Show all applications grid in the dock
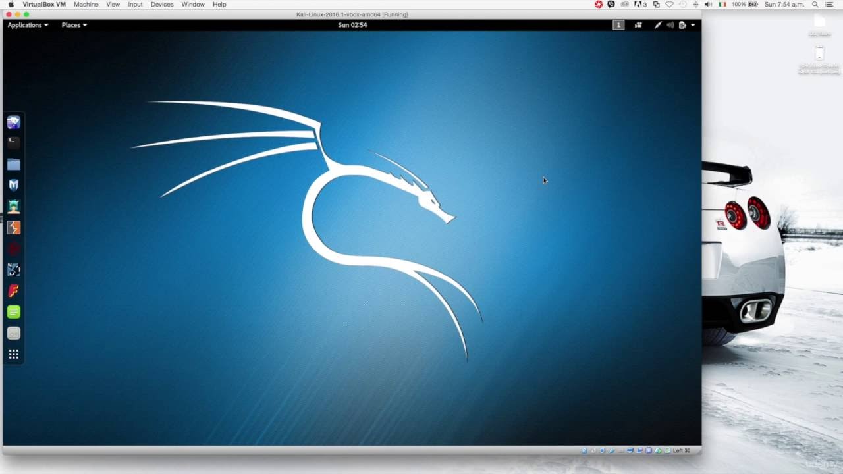The width and height of the screenshot is (843, 474). coord(13,355)
